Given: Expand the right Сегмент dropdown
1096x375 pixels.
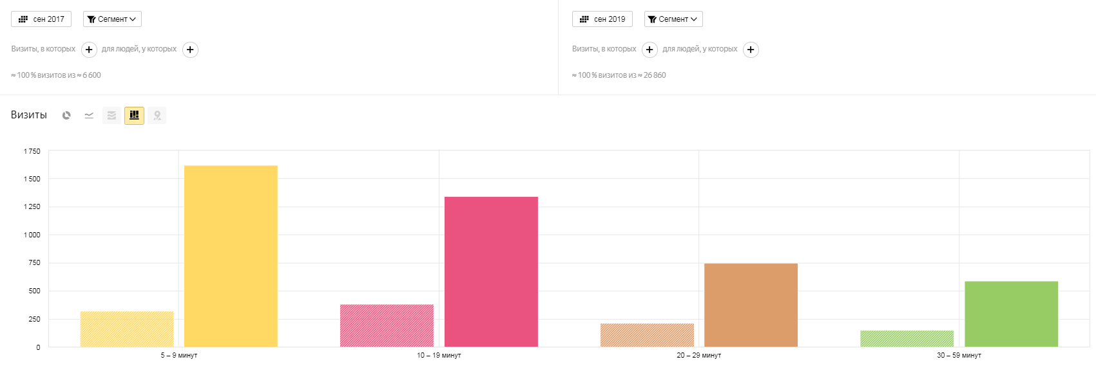Looking at the screenshot, I should (x=673, y=19).
